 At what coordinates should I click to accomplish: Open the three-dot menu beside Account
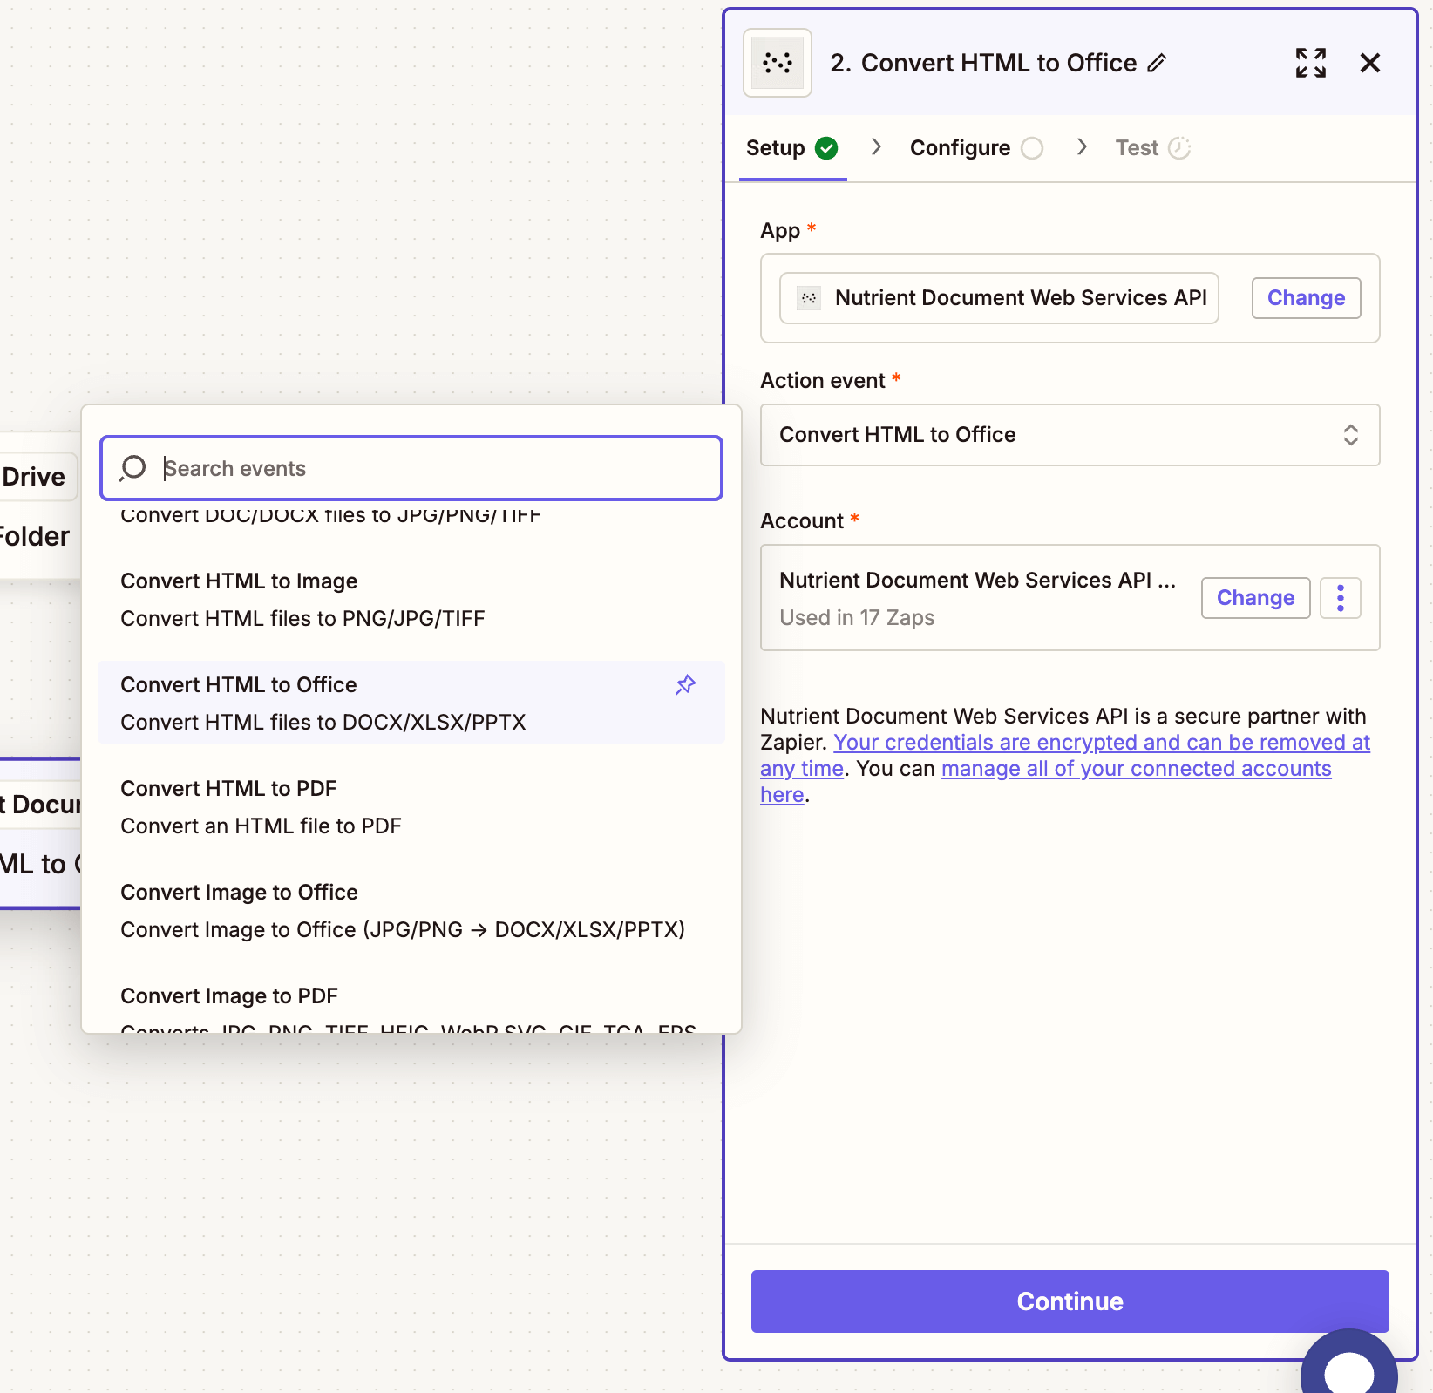tap(1340, 598)
